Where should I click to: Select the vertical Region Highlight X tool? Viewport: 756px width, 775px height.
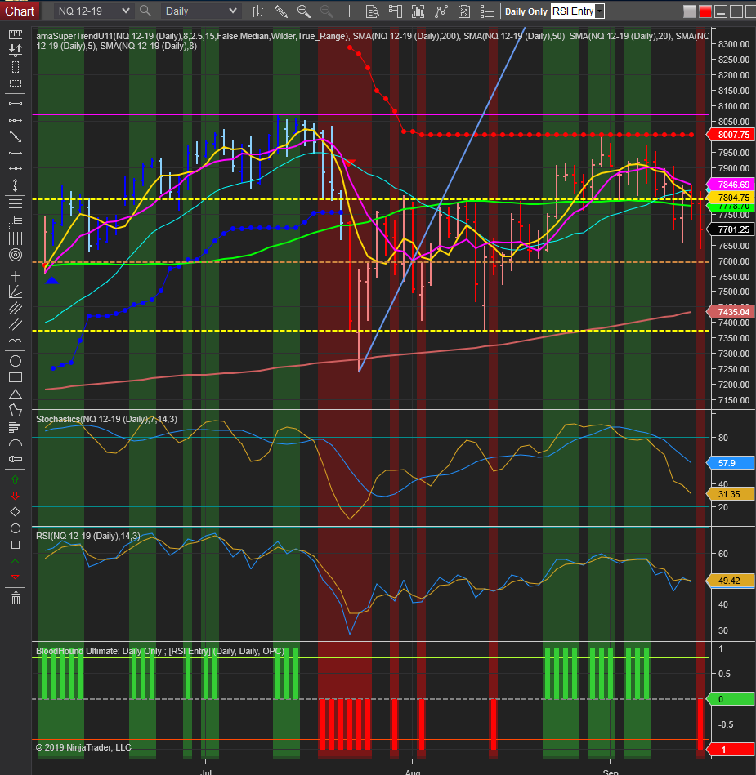[16, 67]
